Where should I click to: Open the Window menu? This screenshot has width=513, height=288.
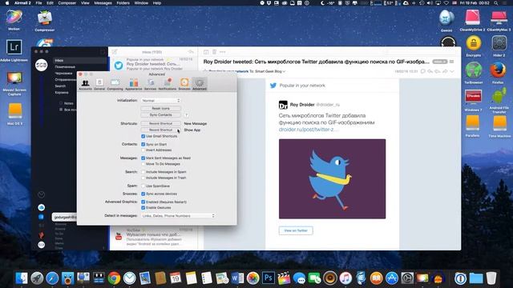[141, 3]
